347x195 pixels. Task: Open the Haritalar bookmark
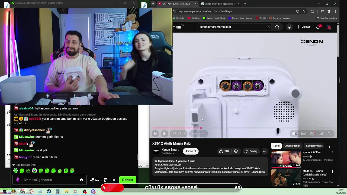point(179,18)
